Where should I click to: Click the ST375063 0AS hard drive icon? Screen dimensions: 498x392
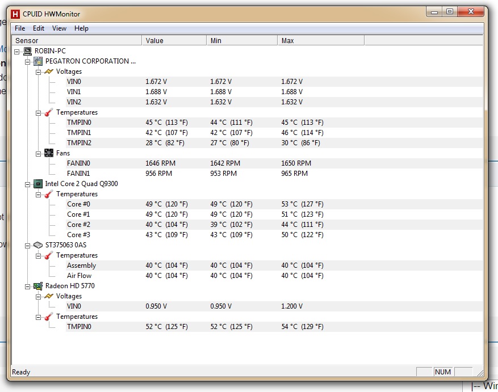coord(38,245)
